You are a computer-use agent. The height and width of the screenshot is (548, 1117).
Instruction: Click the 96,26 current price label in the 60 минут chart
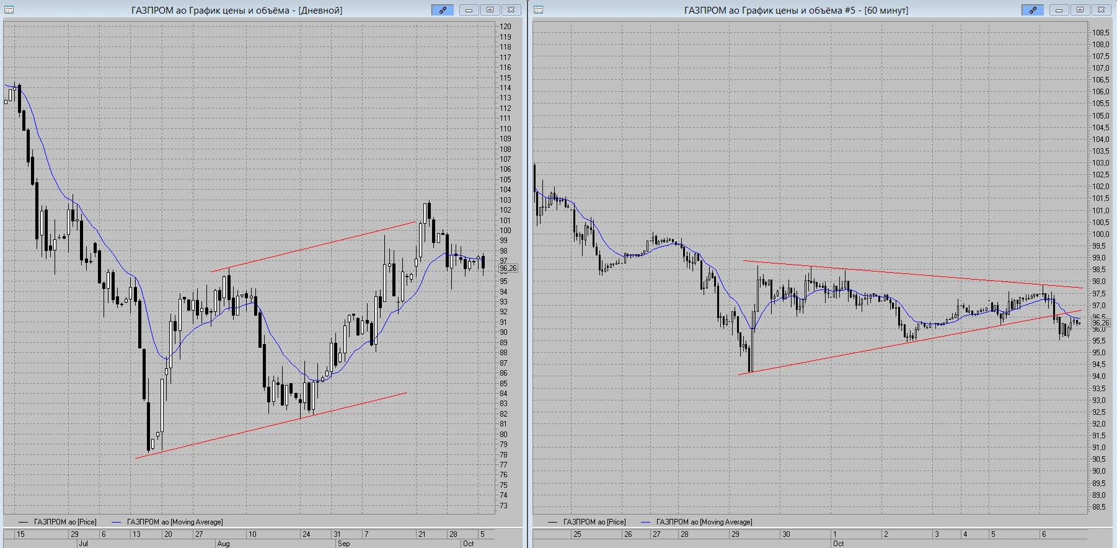click(x=1100, y=323)
